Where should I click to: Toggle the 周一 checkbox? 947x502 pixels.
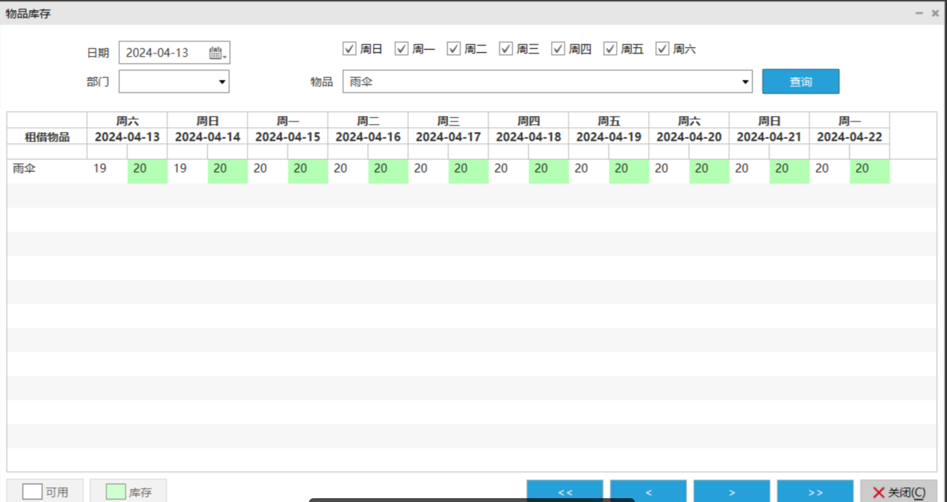click(402, 49)
